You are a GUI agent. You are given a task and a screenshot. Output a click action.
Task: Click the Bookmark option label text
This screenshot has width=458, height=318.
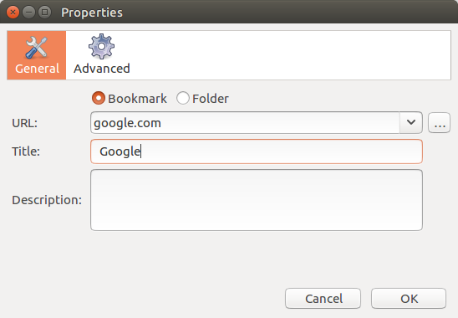137,99
